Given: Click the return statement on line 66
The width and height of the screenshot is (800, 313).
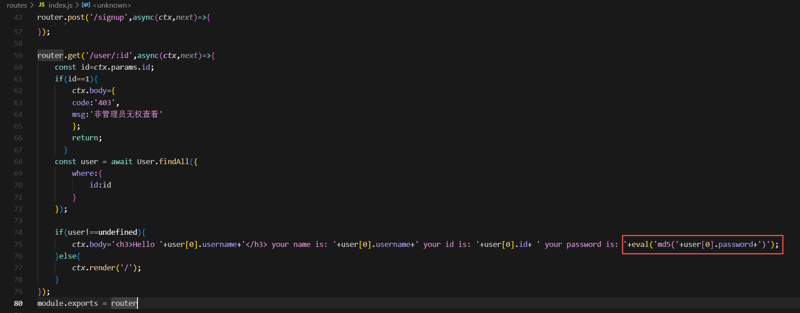Looking at the screenshot, I should 86,138.
